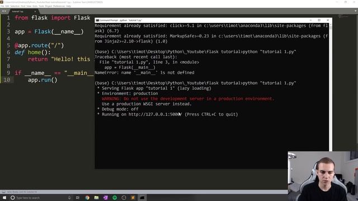This screenshot has width=358, height=201.
Task: Click the Command Prompt title bar icon
Action: pyautogui.click(x=97, y=20)
